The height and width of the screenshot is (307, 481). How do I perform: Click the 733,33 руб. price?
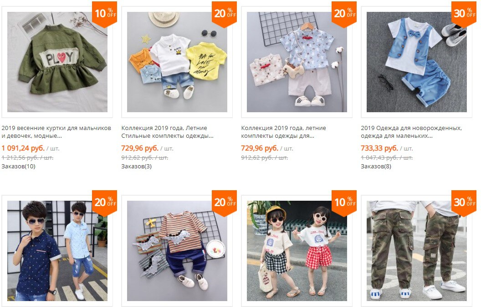379,148
